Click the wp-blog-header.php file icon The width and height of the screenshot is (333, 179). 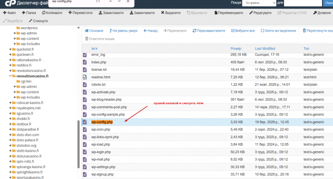(x=85, y=99)
